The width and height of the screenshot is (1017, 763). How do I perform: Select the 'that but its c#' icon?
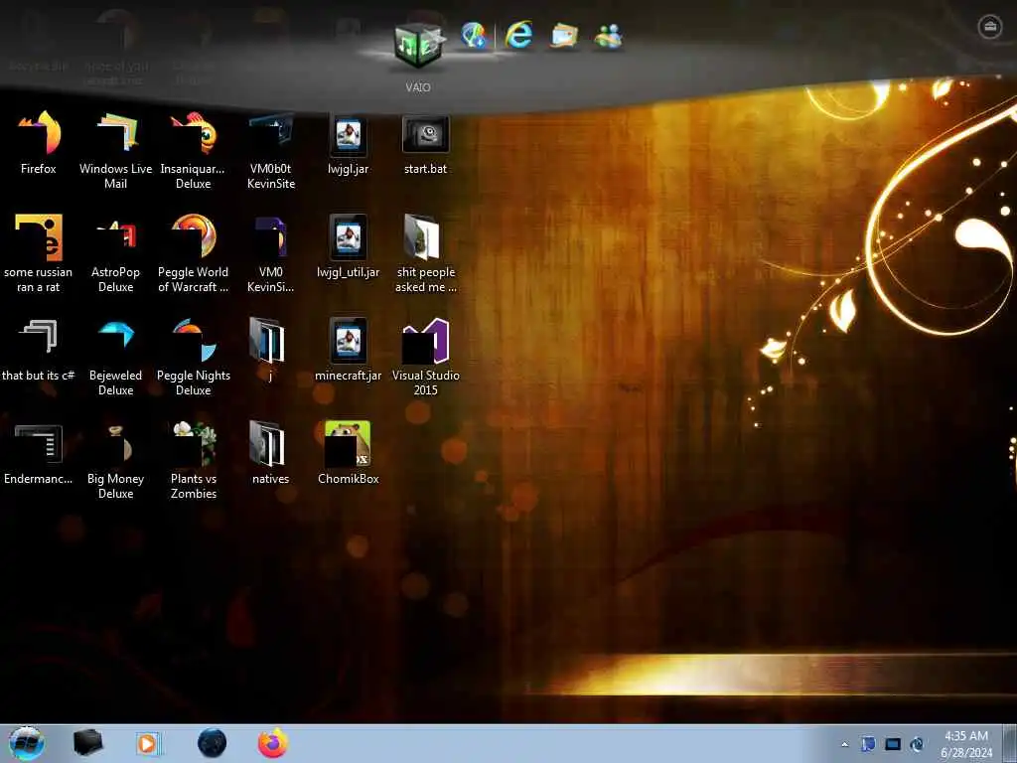point(39,336)
